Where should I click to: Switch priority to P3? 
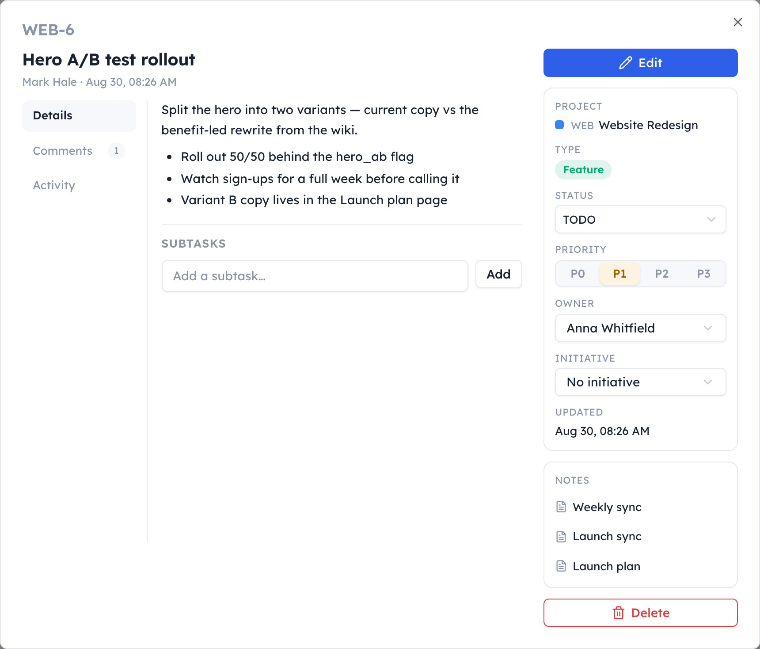tap(703, 274)
